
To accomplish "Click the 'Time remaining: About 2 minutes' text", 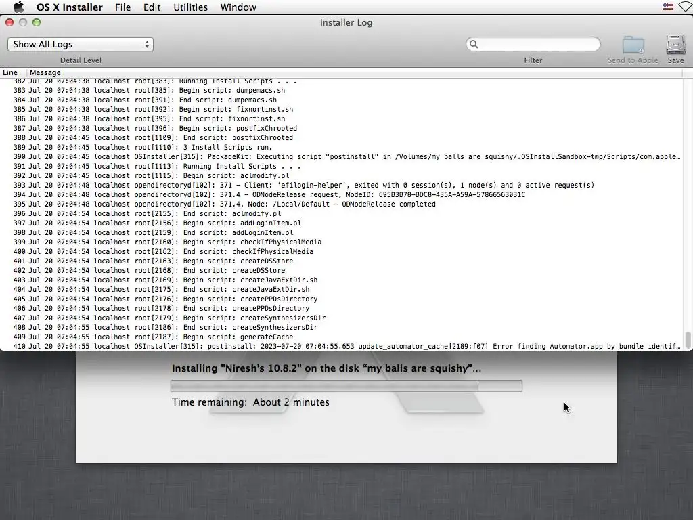I will tap(250, 402).
